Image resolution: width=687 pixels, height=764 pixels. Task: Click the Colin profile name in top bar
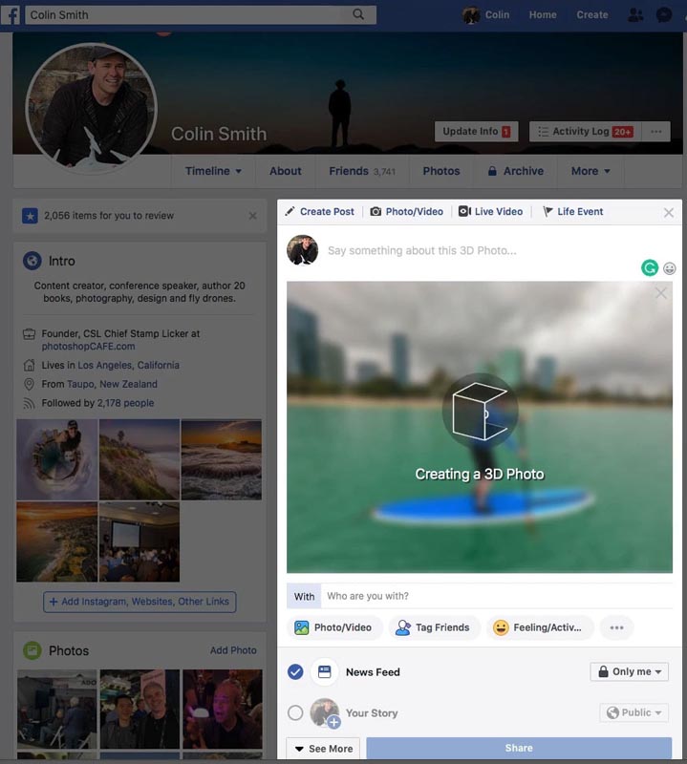tap(497, 15)
